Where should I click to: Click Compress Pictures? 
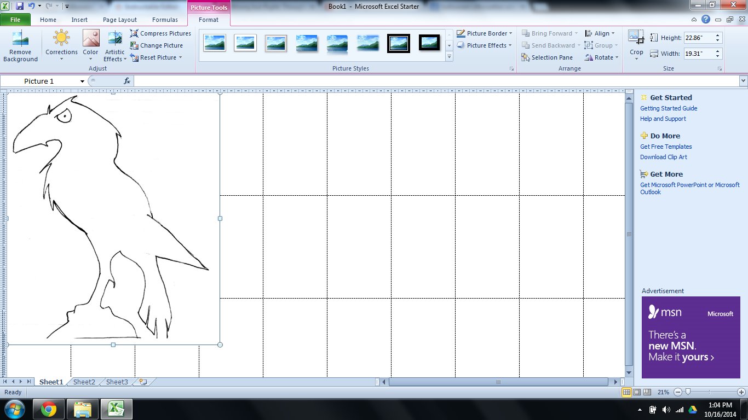click(160, 33)
